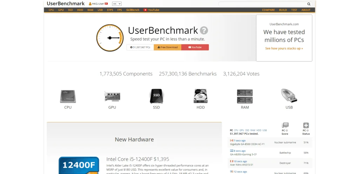Click the HDD hard disk icon

[201, 96]
